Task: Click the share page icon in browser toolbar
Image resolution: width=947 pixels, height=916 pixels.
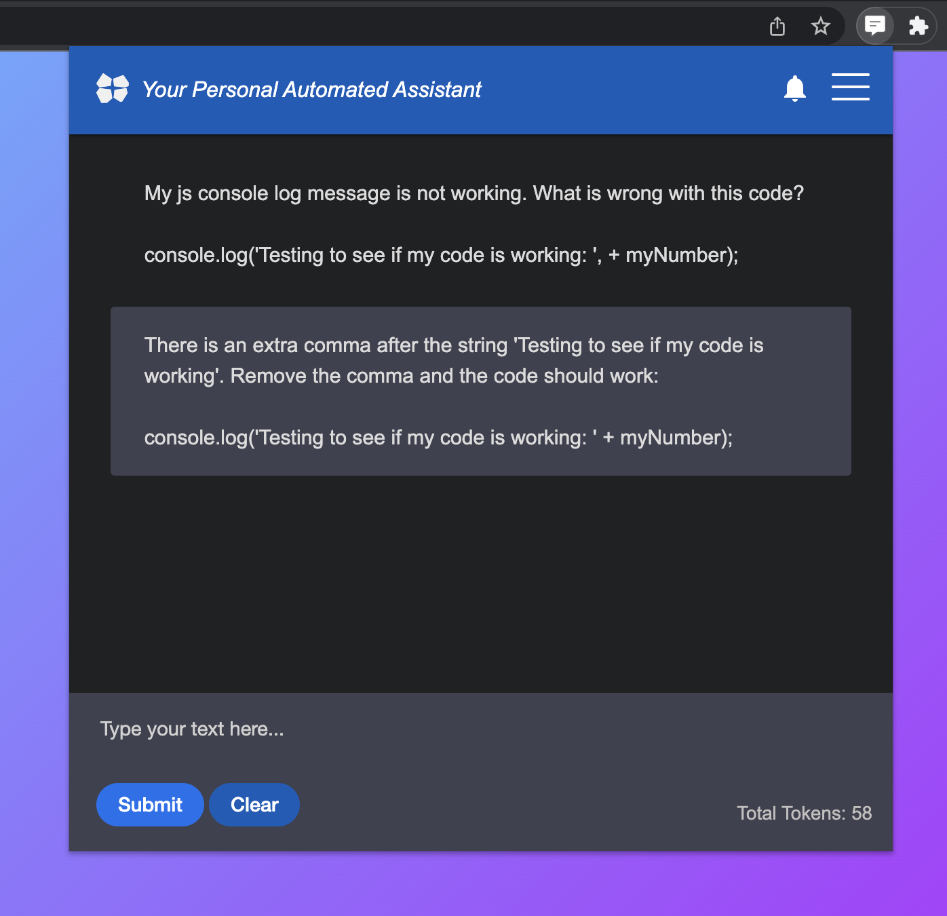Action: (777, 26)
